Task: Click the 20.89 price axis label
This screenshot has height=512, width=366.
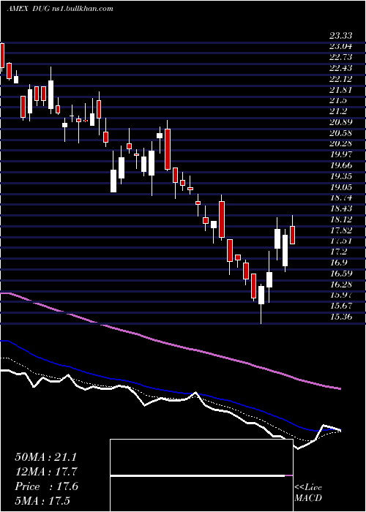Action: tap(341, 122)
